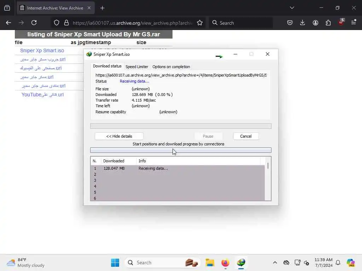This screenshot has width=362, height=271.
Task: Reload the page with the refresh icon
Action: point(34,23)
